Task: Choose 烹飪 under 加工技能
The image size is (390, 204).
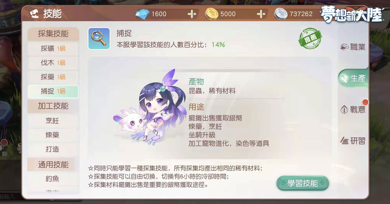Action: pos(53,121)
